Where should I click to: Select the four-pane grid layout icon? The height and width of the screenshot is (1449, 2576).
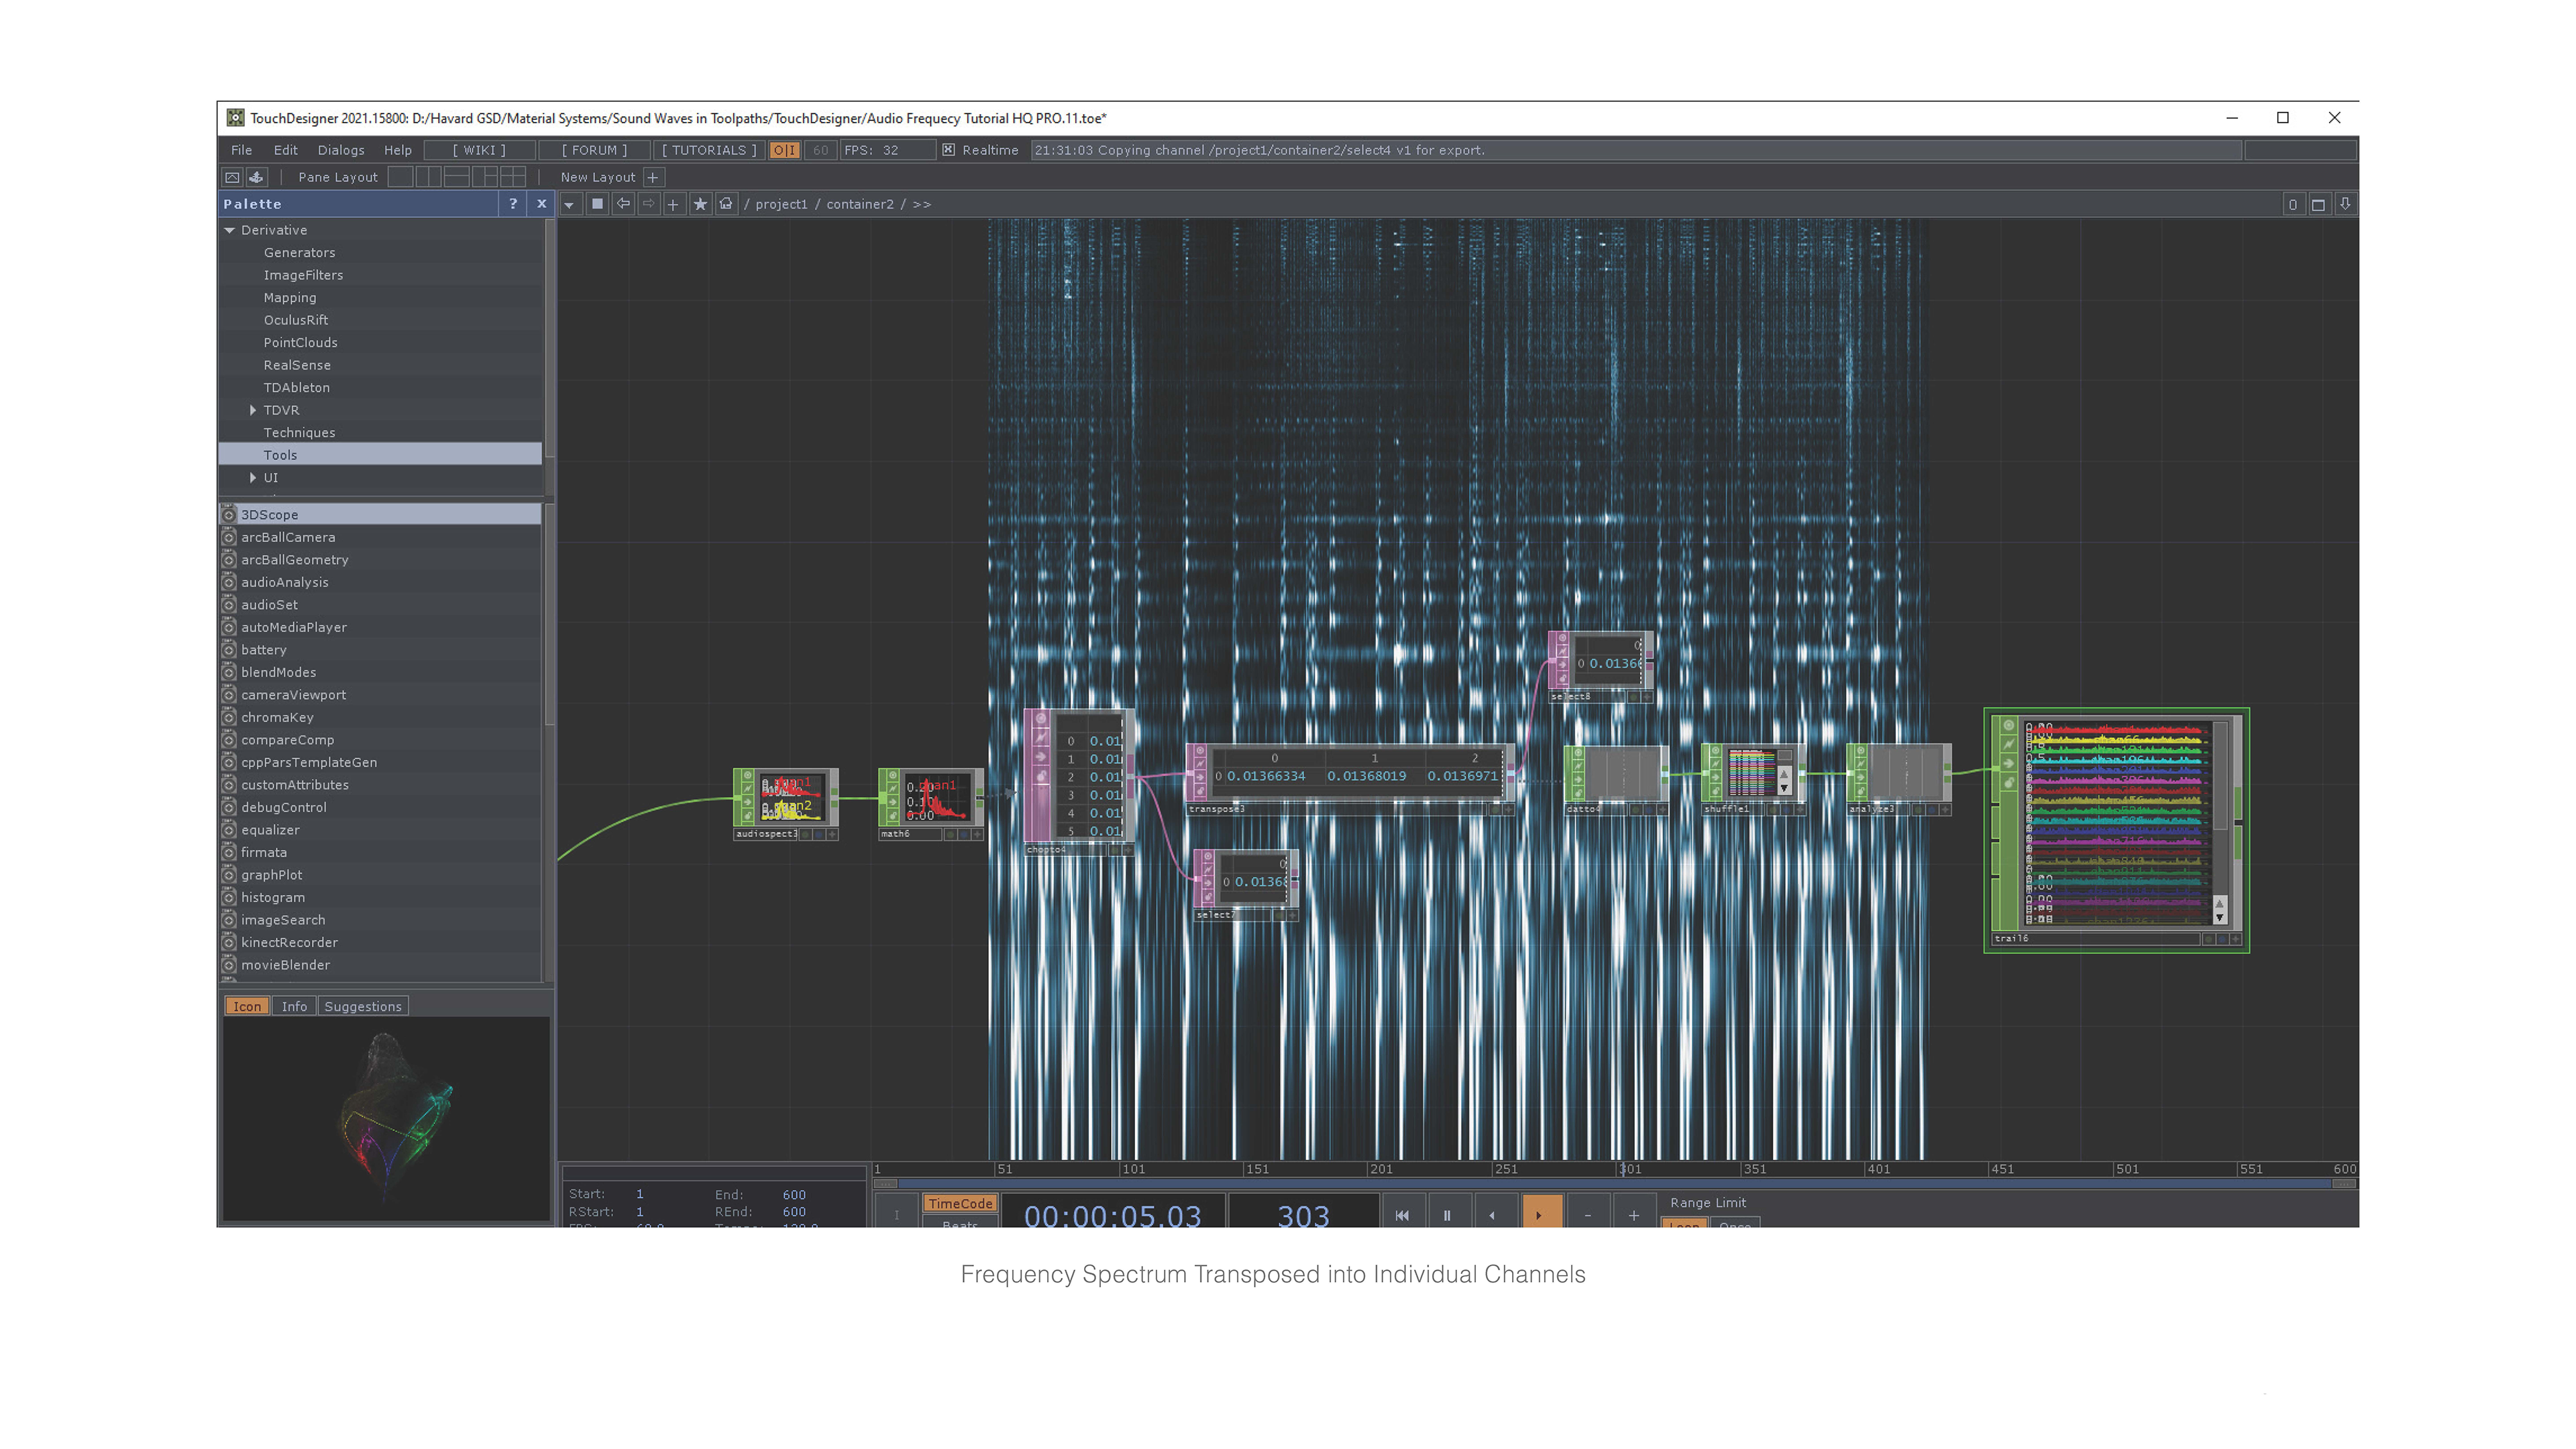pos(513,177)
